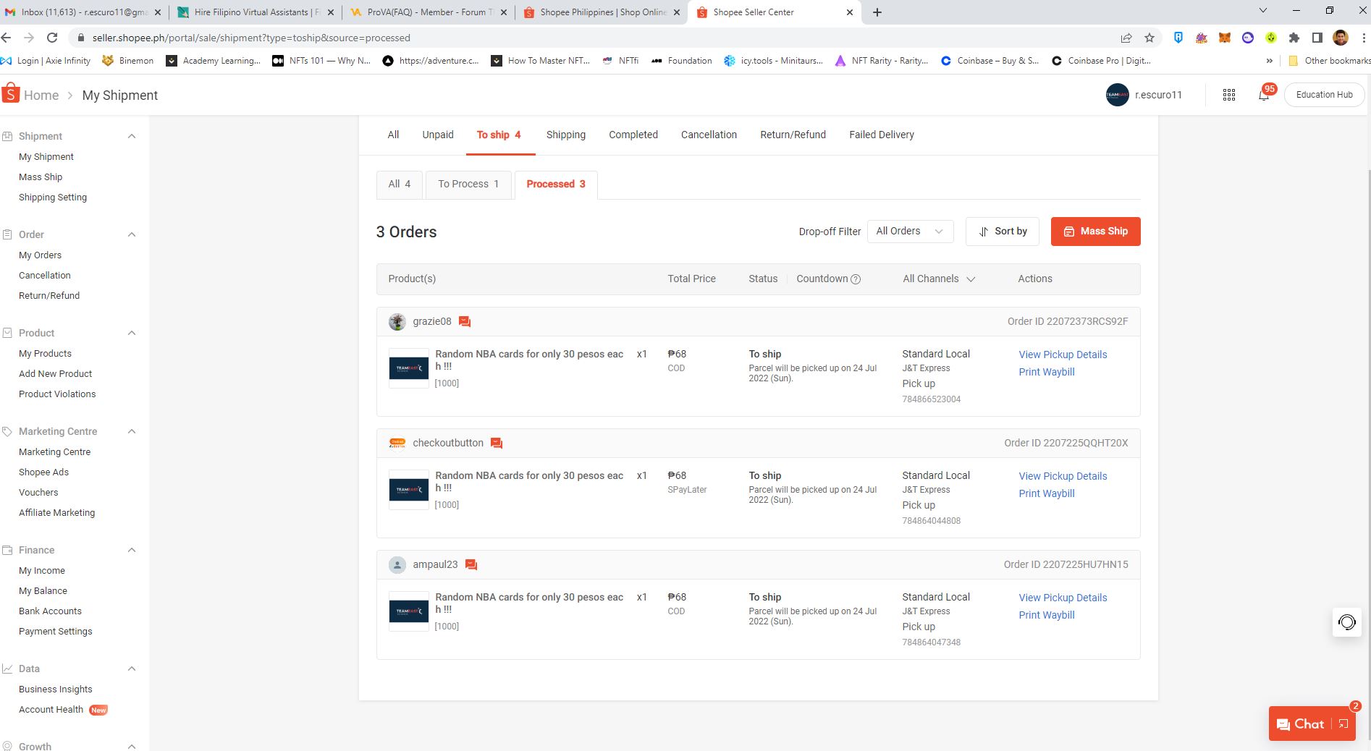Click grazie08's profile avatar
This screenshot has width=1371, height=751.
coord(397,322)
